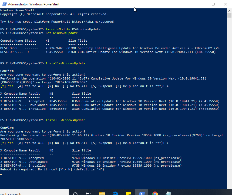Click the Import-Module command text

click(x=58, y=29)
